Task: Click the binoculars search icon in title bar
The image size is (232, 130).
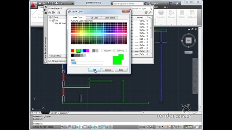Action: [146, 3]
